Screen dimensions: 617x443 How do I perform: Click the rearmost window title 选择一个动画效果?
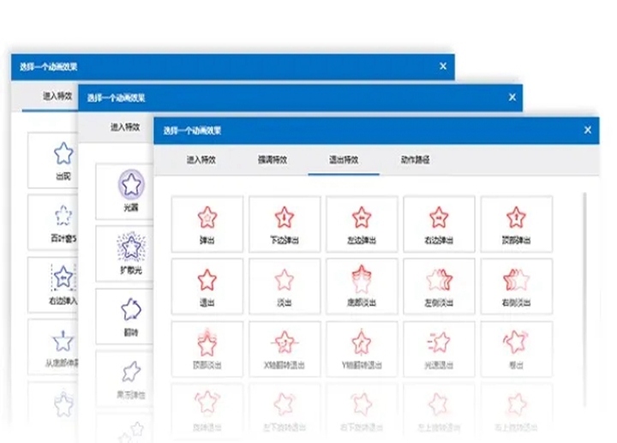(x=48, y=67)
